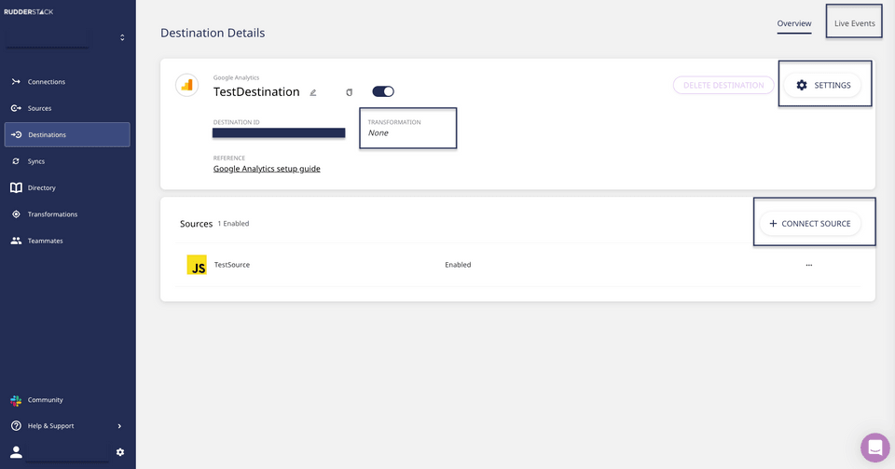Screen dimensions: 895x469
Task: Click the gear icon in sidebar footer
Action: (x=120, y=452)
